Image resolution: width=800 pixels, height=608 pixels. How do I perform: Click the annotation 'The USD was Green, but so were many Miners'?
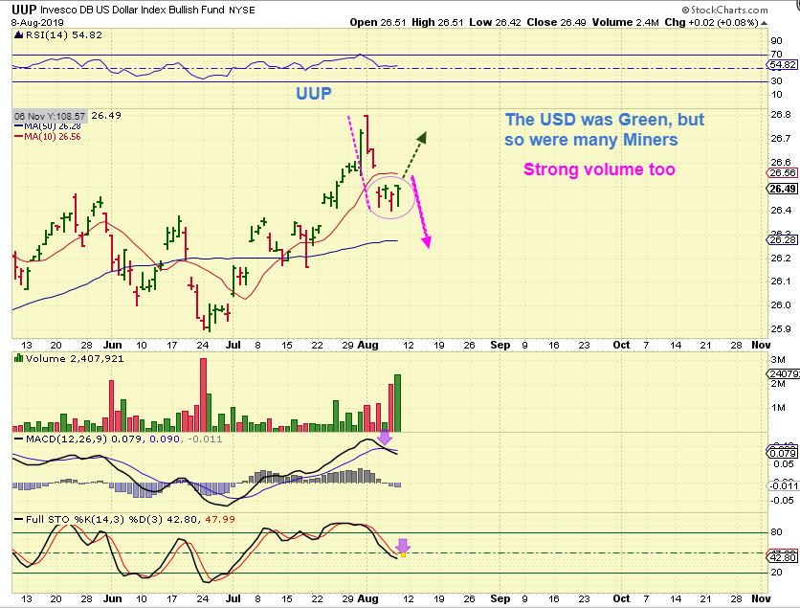pyautogui.click(x=605, y=129)
